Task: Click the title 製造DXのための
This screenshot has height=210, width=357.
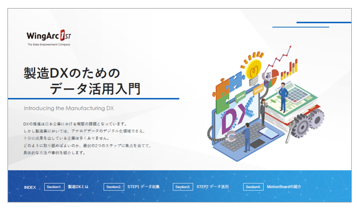Action: click(72, 73)
